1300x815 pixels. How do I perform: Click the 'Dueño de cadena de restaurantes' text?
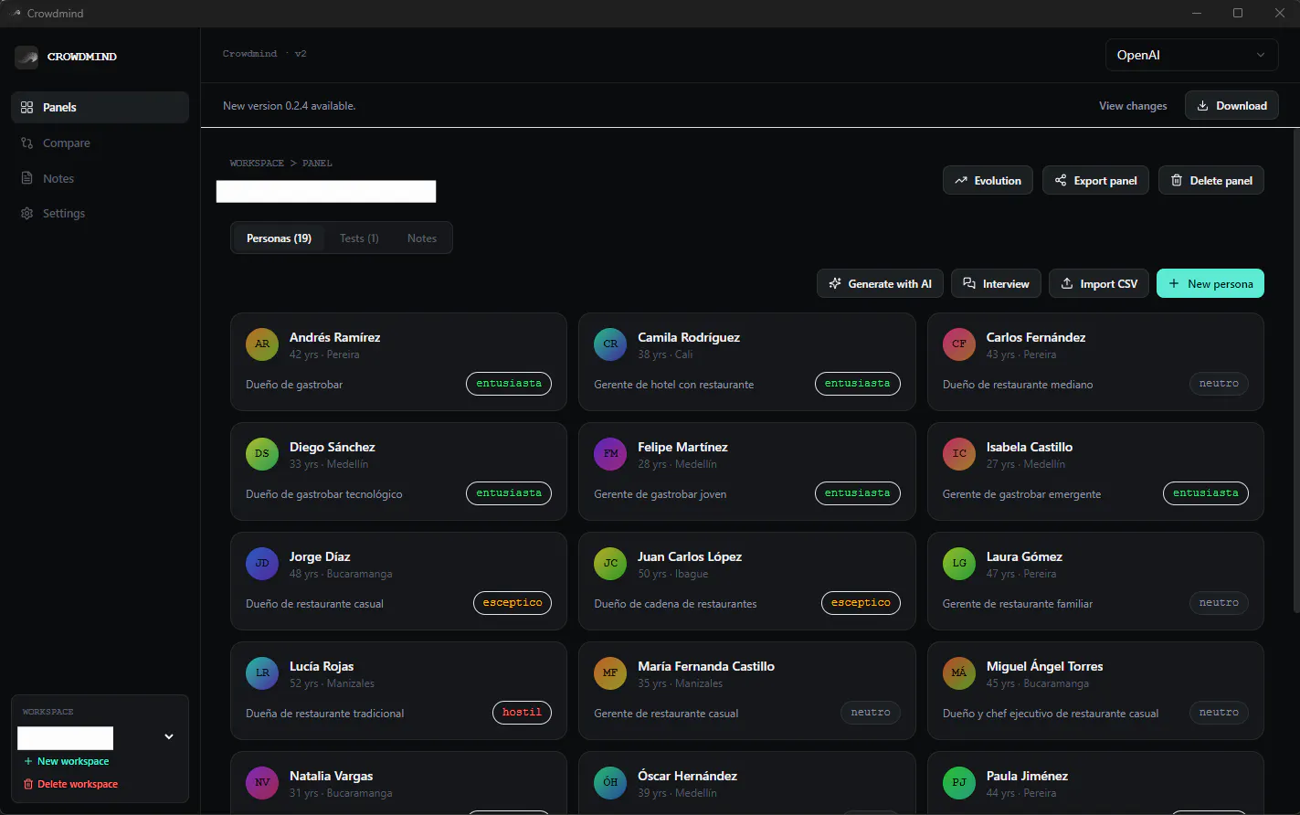675,604
